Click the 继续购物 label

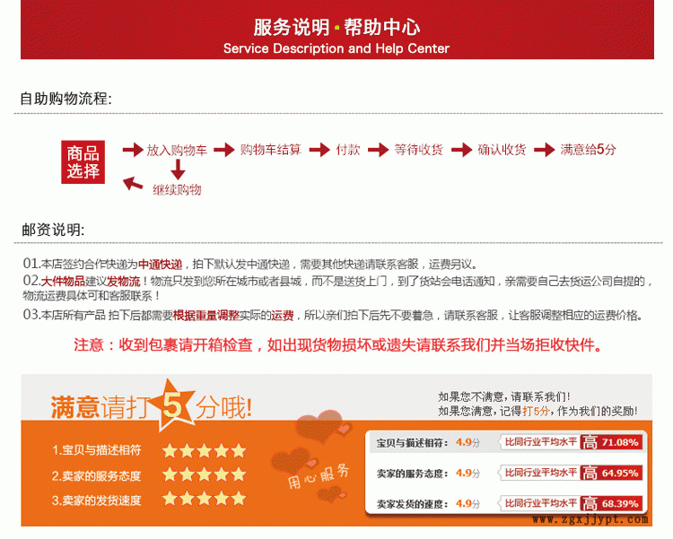pyautogui.click(x=177, y=189)
